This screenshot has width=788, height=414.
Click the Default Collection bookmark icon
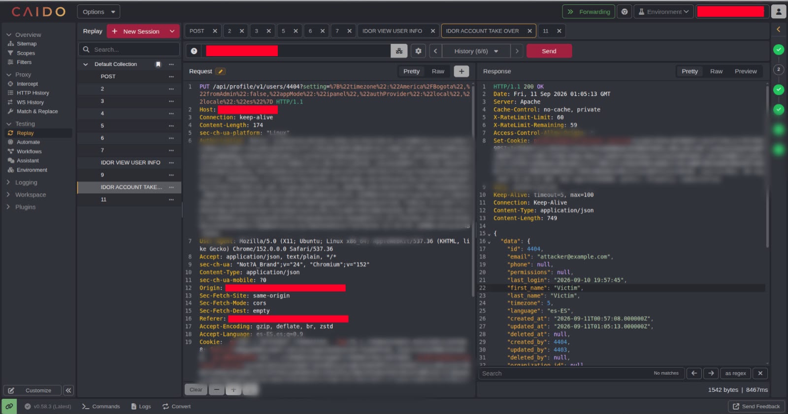[x=158, y=64]
